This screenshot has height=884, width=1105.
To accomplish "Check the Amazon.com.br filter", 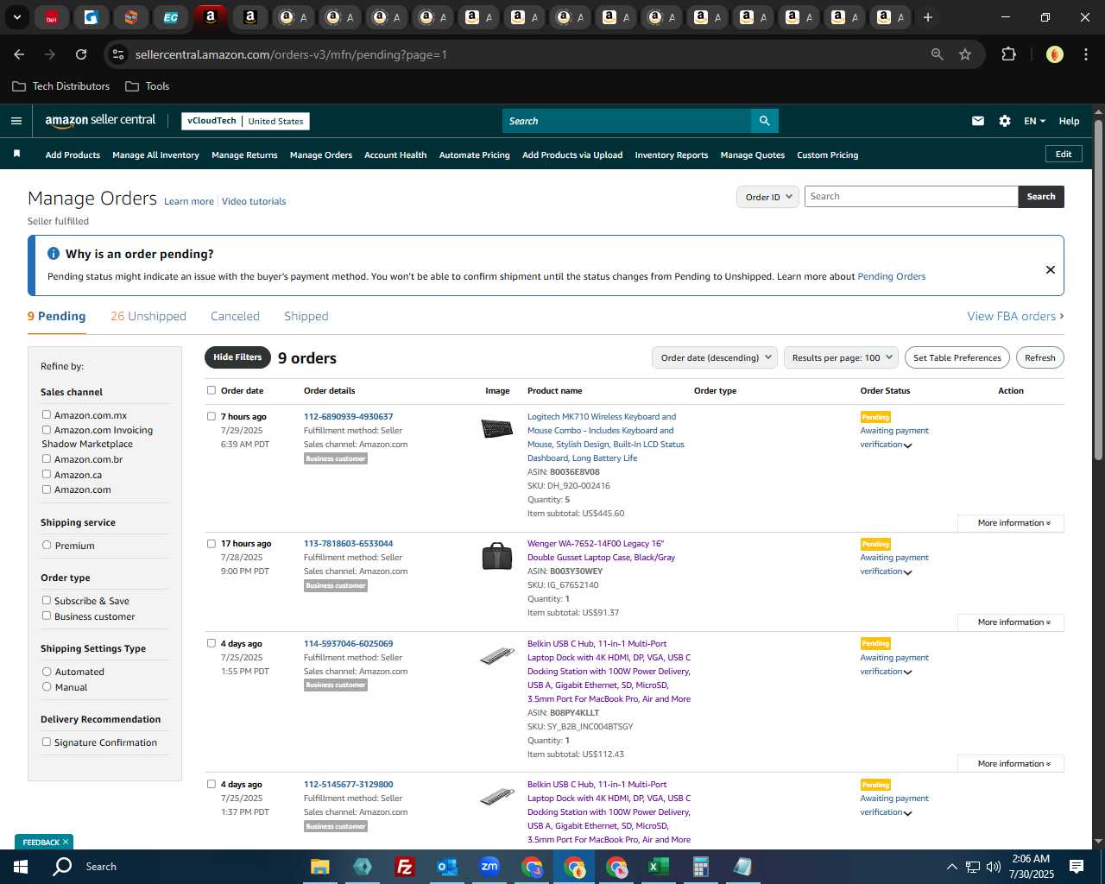I will pyautogui.click(x=47, y=458).
